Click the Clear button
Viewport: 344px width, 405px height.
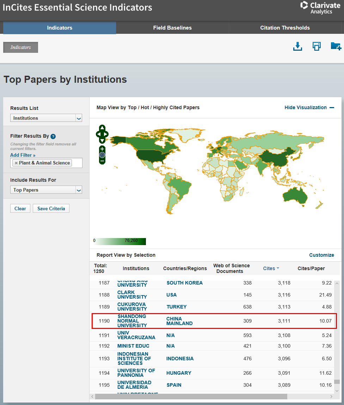pos(20,208)
